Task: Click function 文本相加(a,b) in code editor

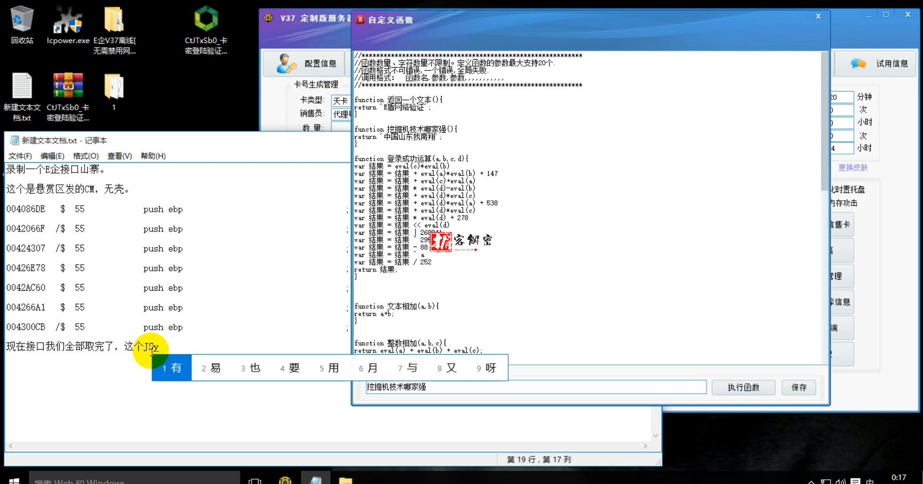Action: tap(397, 306)
